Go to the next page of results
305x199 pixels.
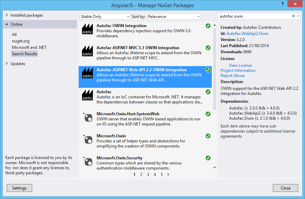(x=168, y=175)
